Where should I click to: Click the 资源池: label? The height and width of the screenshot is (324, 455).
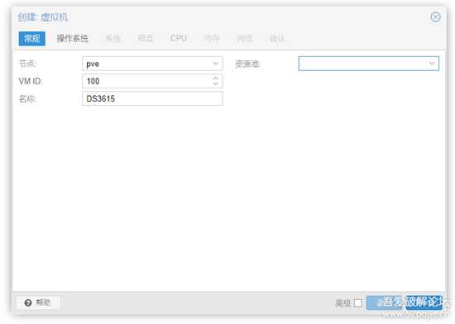(247, 64)
